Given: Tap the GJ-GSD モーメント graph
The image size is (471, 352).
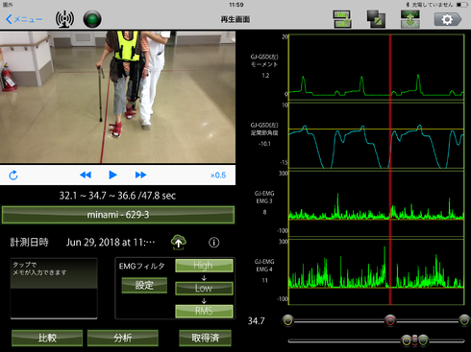Looking at the screenshot, I should click(x=377, y=67).
